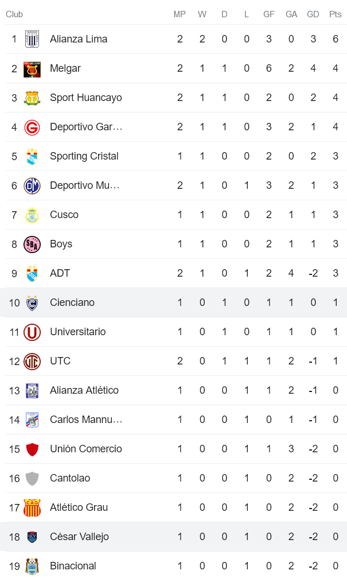Image resolution: width=347 pixels, height=582 pixels.
Task: Open the Sporting Cristal club logo
Action: pyautogui.click(x=32, y=156)
